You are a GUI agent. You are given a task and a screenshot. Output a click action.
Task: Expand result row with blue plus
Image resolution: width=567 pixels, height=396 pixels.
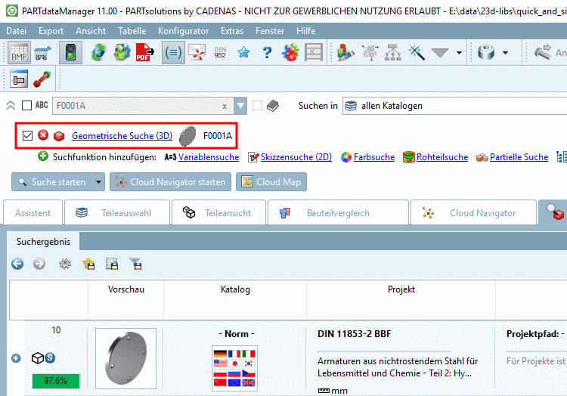(x=16, y=358)
